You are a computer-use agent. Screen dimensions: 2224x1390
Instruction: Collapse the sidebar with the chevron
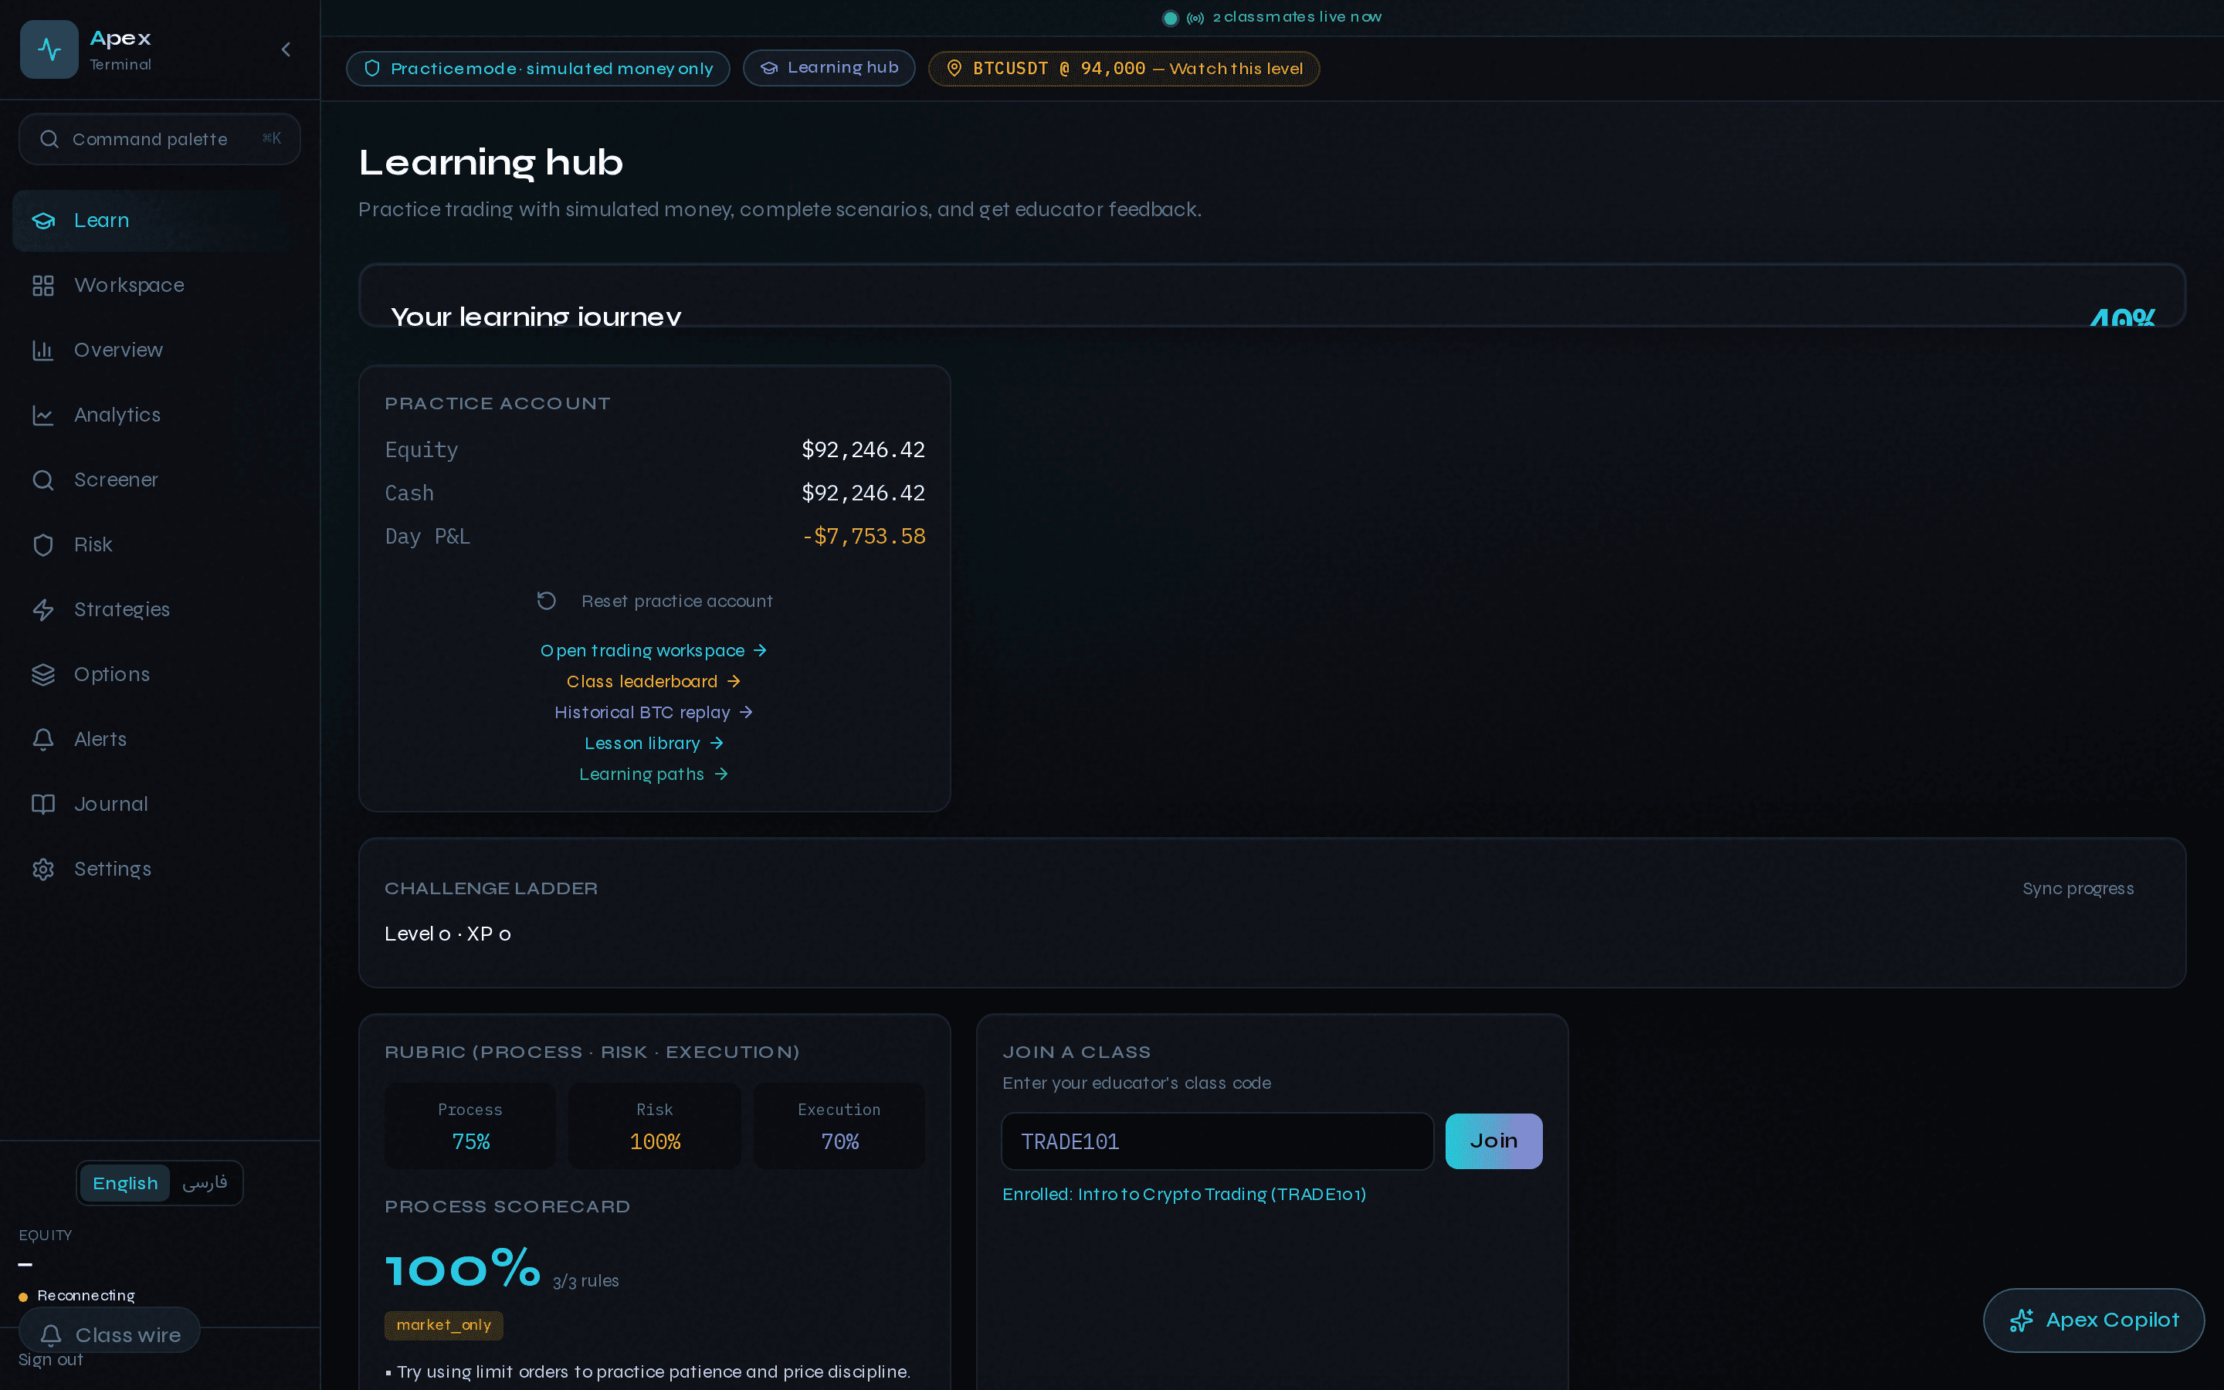click(x=286, y=49)
